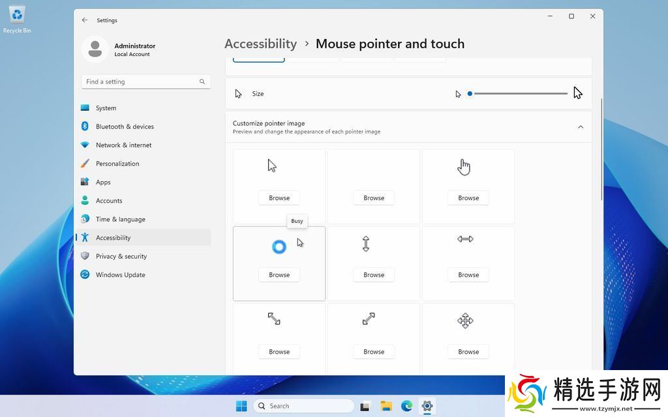Image resolution: width=668 pixels, height=417 pixels.
Task: Click the back arrow in Settings
Action: point(85,20)
